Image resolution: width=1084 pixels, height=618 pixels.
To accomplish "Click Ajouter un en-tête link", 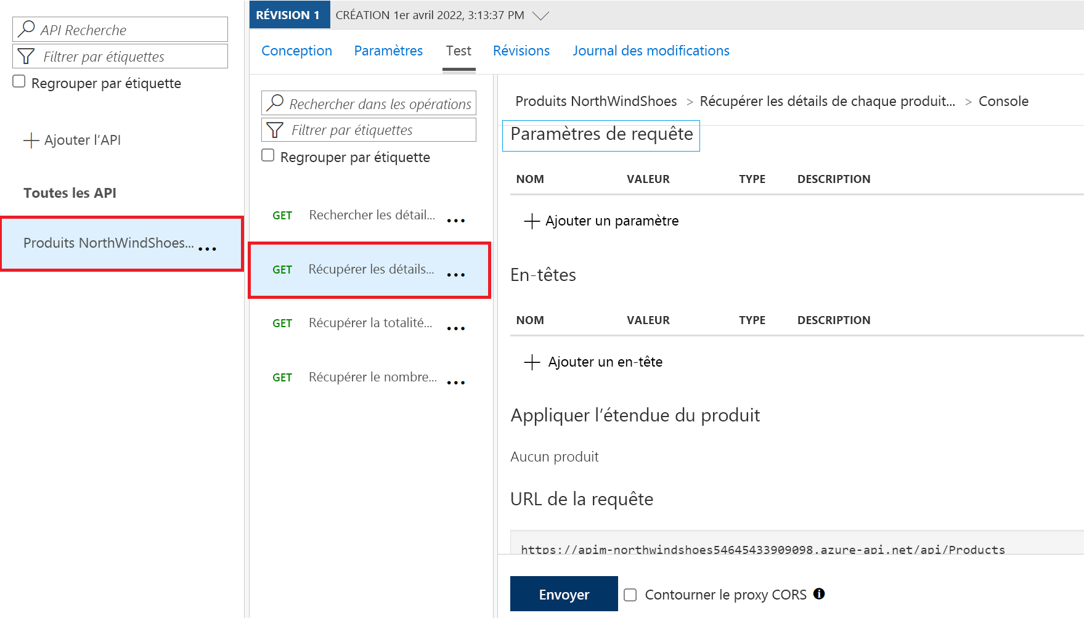I will (605, 362).
